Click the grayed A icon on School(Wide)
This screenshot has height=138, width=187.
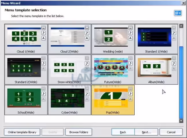coord(43,99)
